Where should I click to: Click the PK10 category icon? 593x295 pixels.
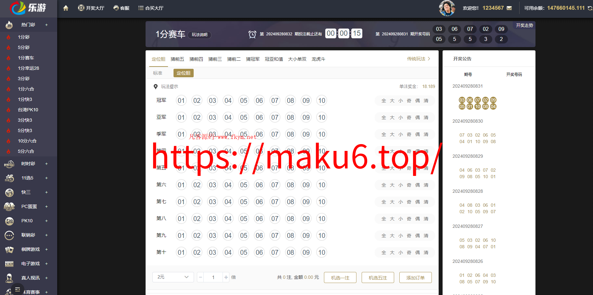click(x=9, y=221)
